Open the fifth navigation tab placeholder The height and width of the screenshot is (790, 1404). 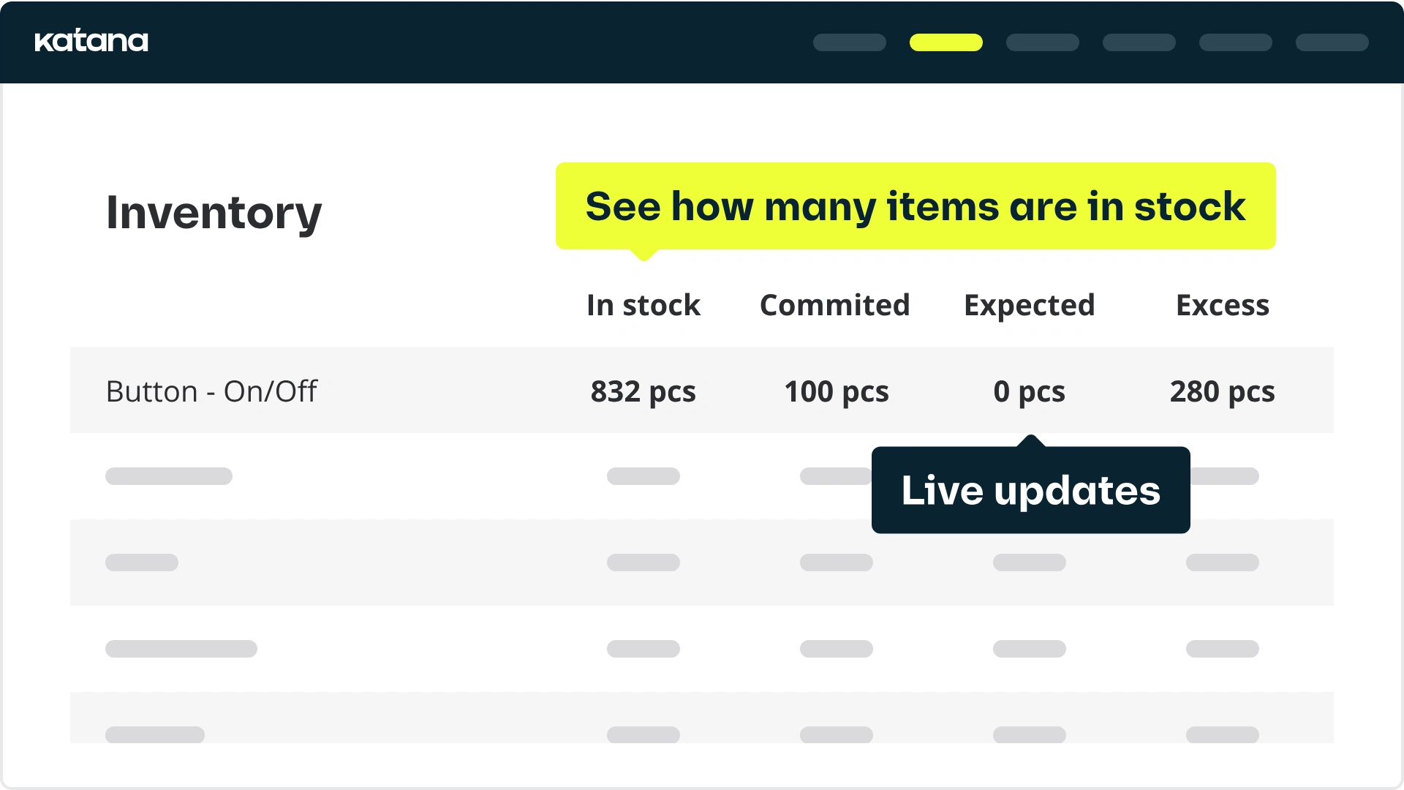tap(1235, 42)
